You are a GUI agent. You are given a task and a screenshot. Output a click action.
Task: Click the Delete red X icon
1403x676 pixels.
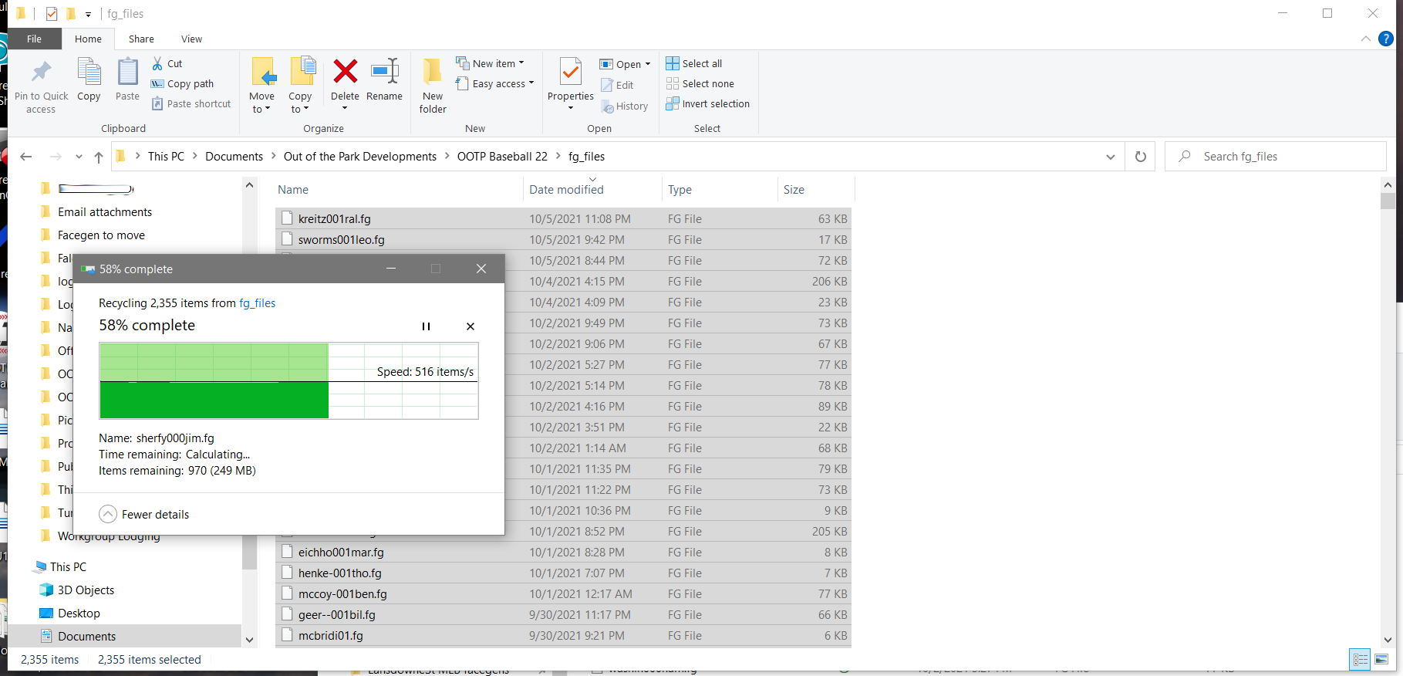[345, 73]
